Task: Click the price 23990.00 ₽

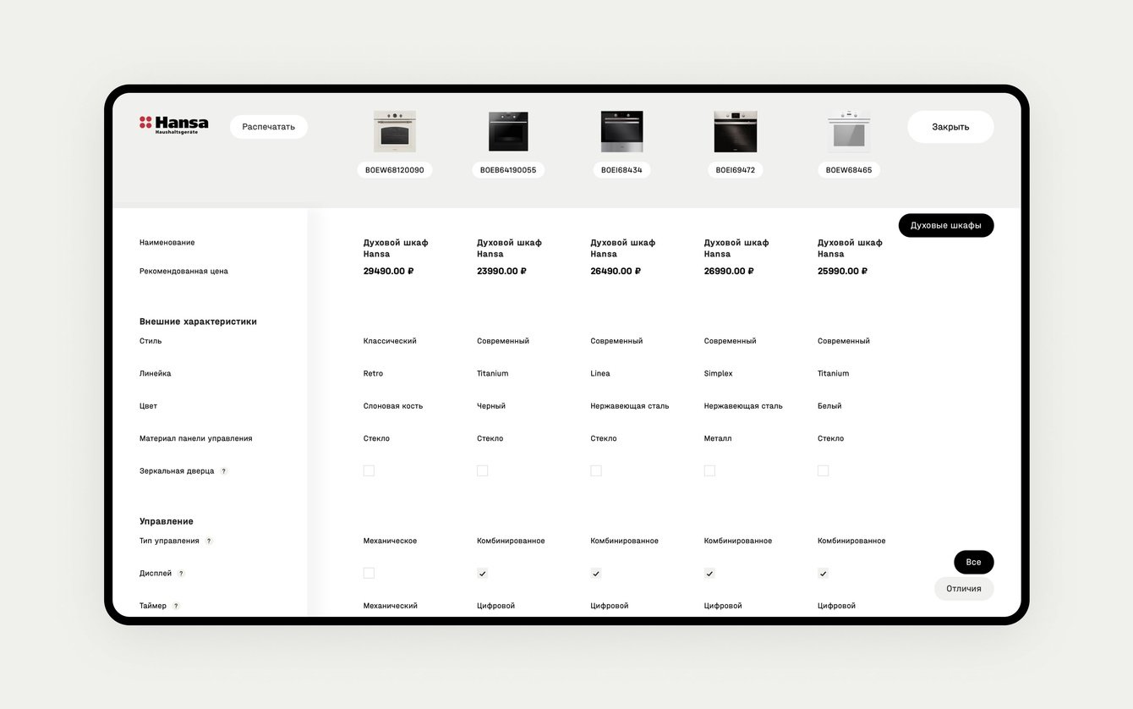Action: pos(501,272)
